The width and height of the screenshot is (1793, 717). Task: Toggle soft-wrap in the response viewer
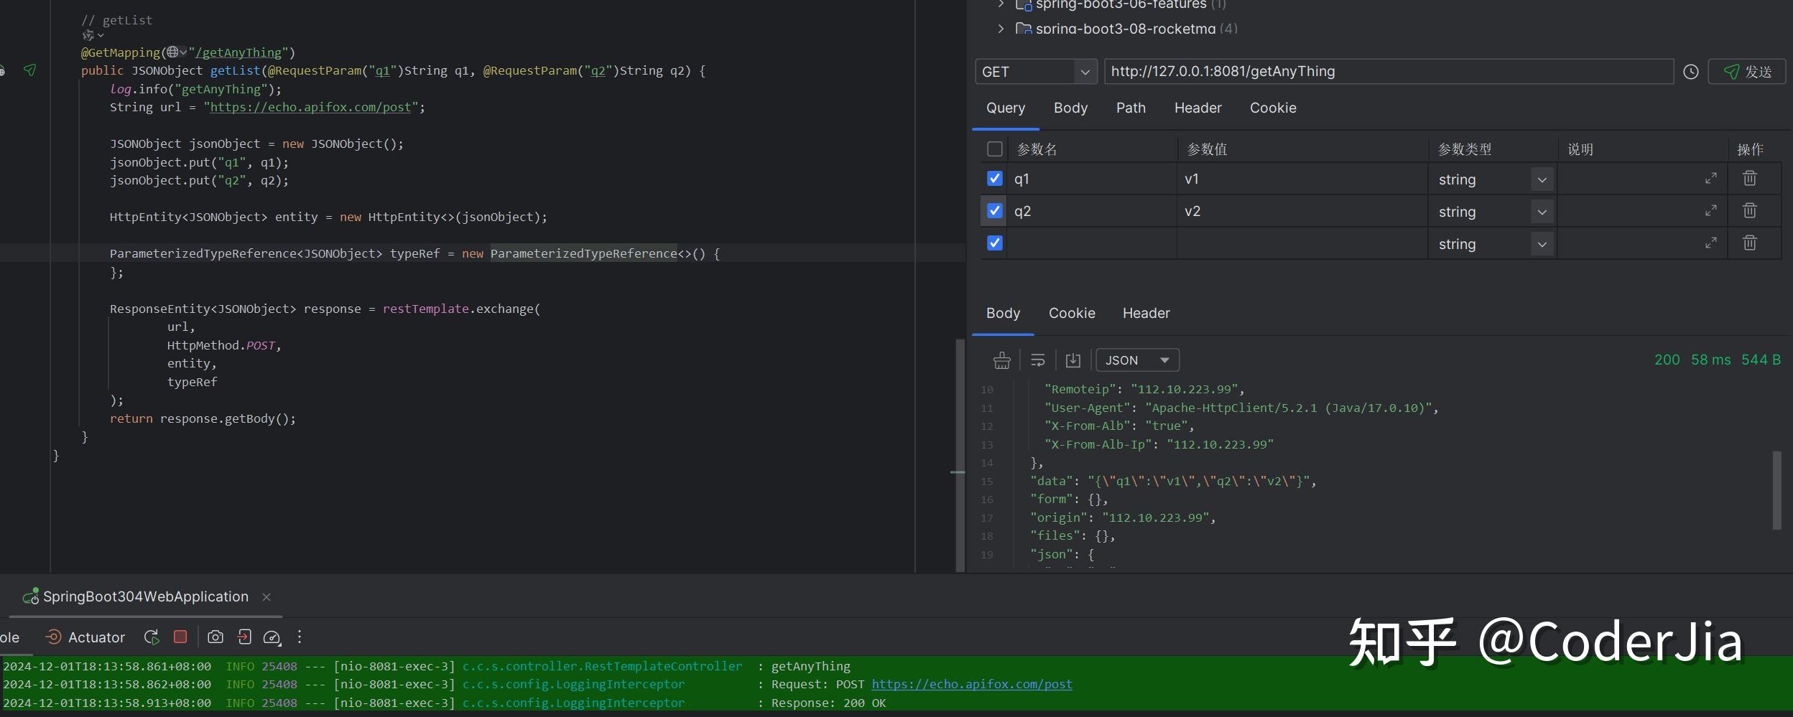point(1037,360)
